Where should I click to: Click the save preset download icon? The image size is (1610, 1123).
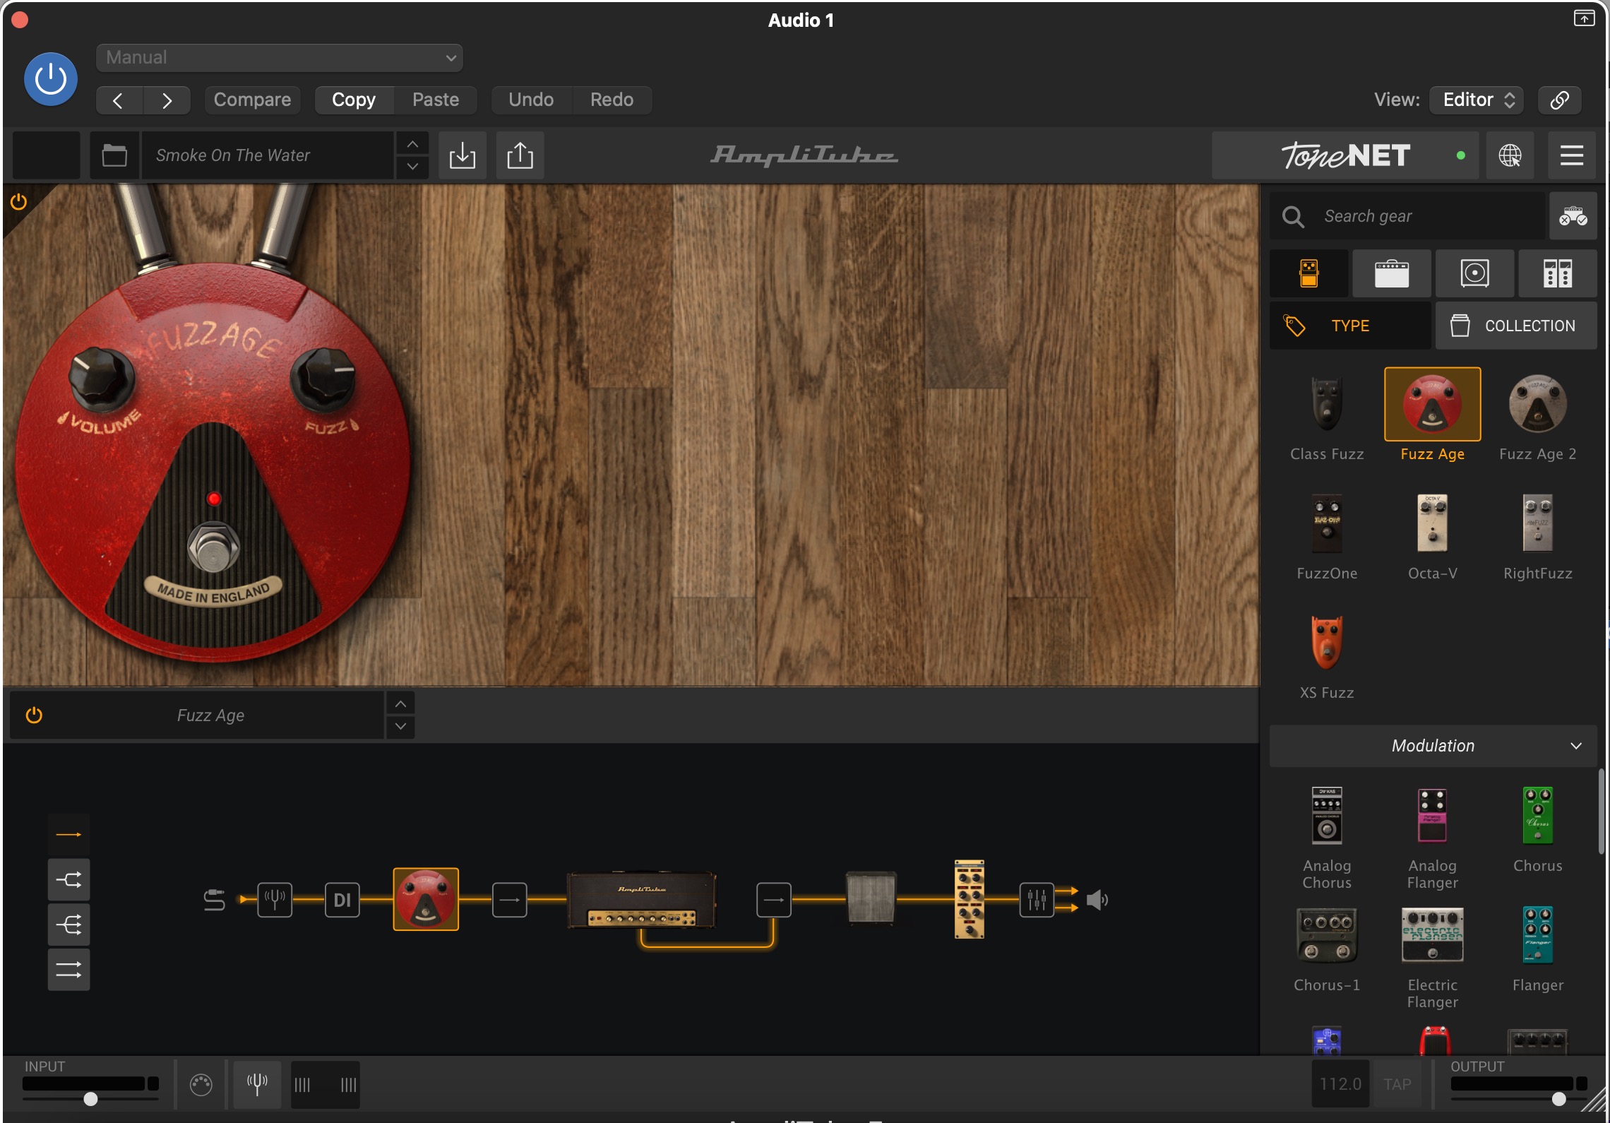463,155
